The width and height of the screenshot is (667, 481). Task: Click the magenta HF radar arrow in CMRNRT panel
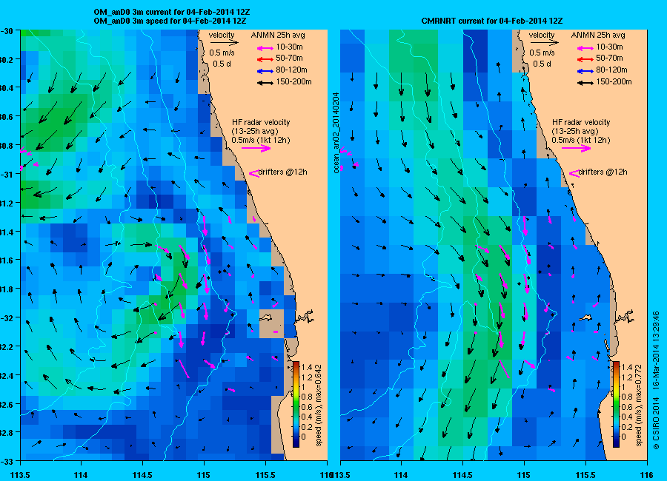click(x=577, y=148)
